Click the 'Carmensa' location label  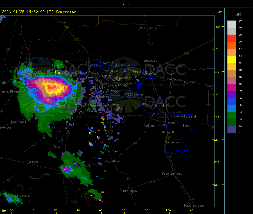[172, 142]
